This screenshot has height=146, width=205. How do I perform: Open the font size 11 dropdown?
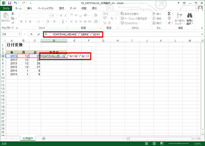[57, 15]
